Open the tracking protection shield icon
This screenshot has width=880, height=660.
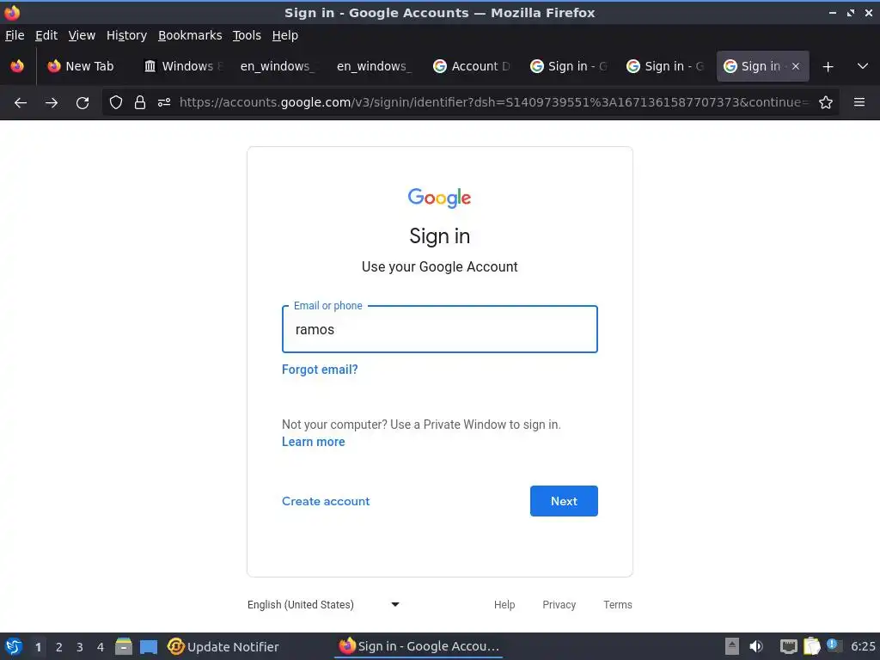(116, 102)
